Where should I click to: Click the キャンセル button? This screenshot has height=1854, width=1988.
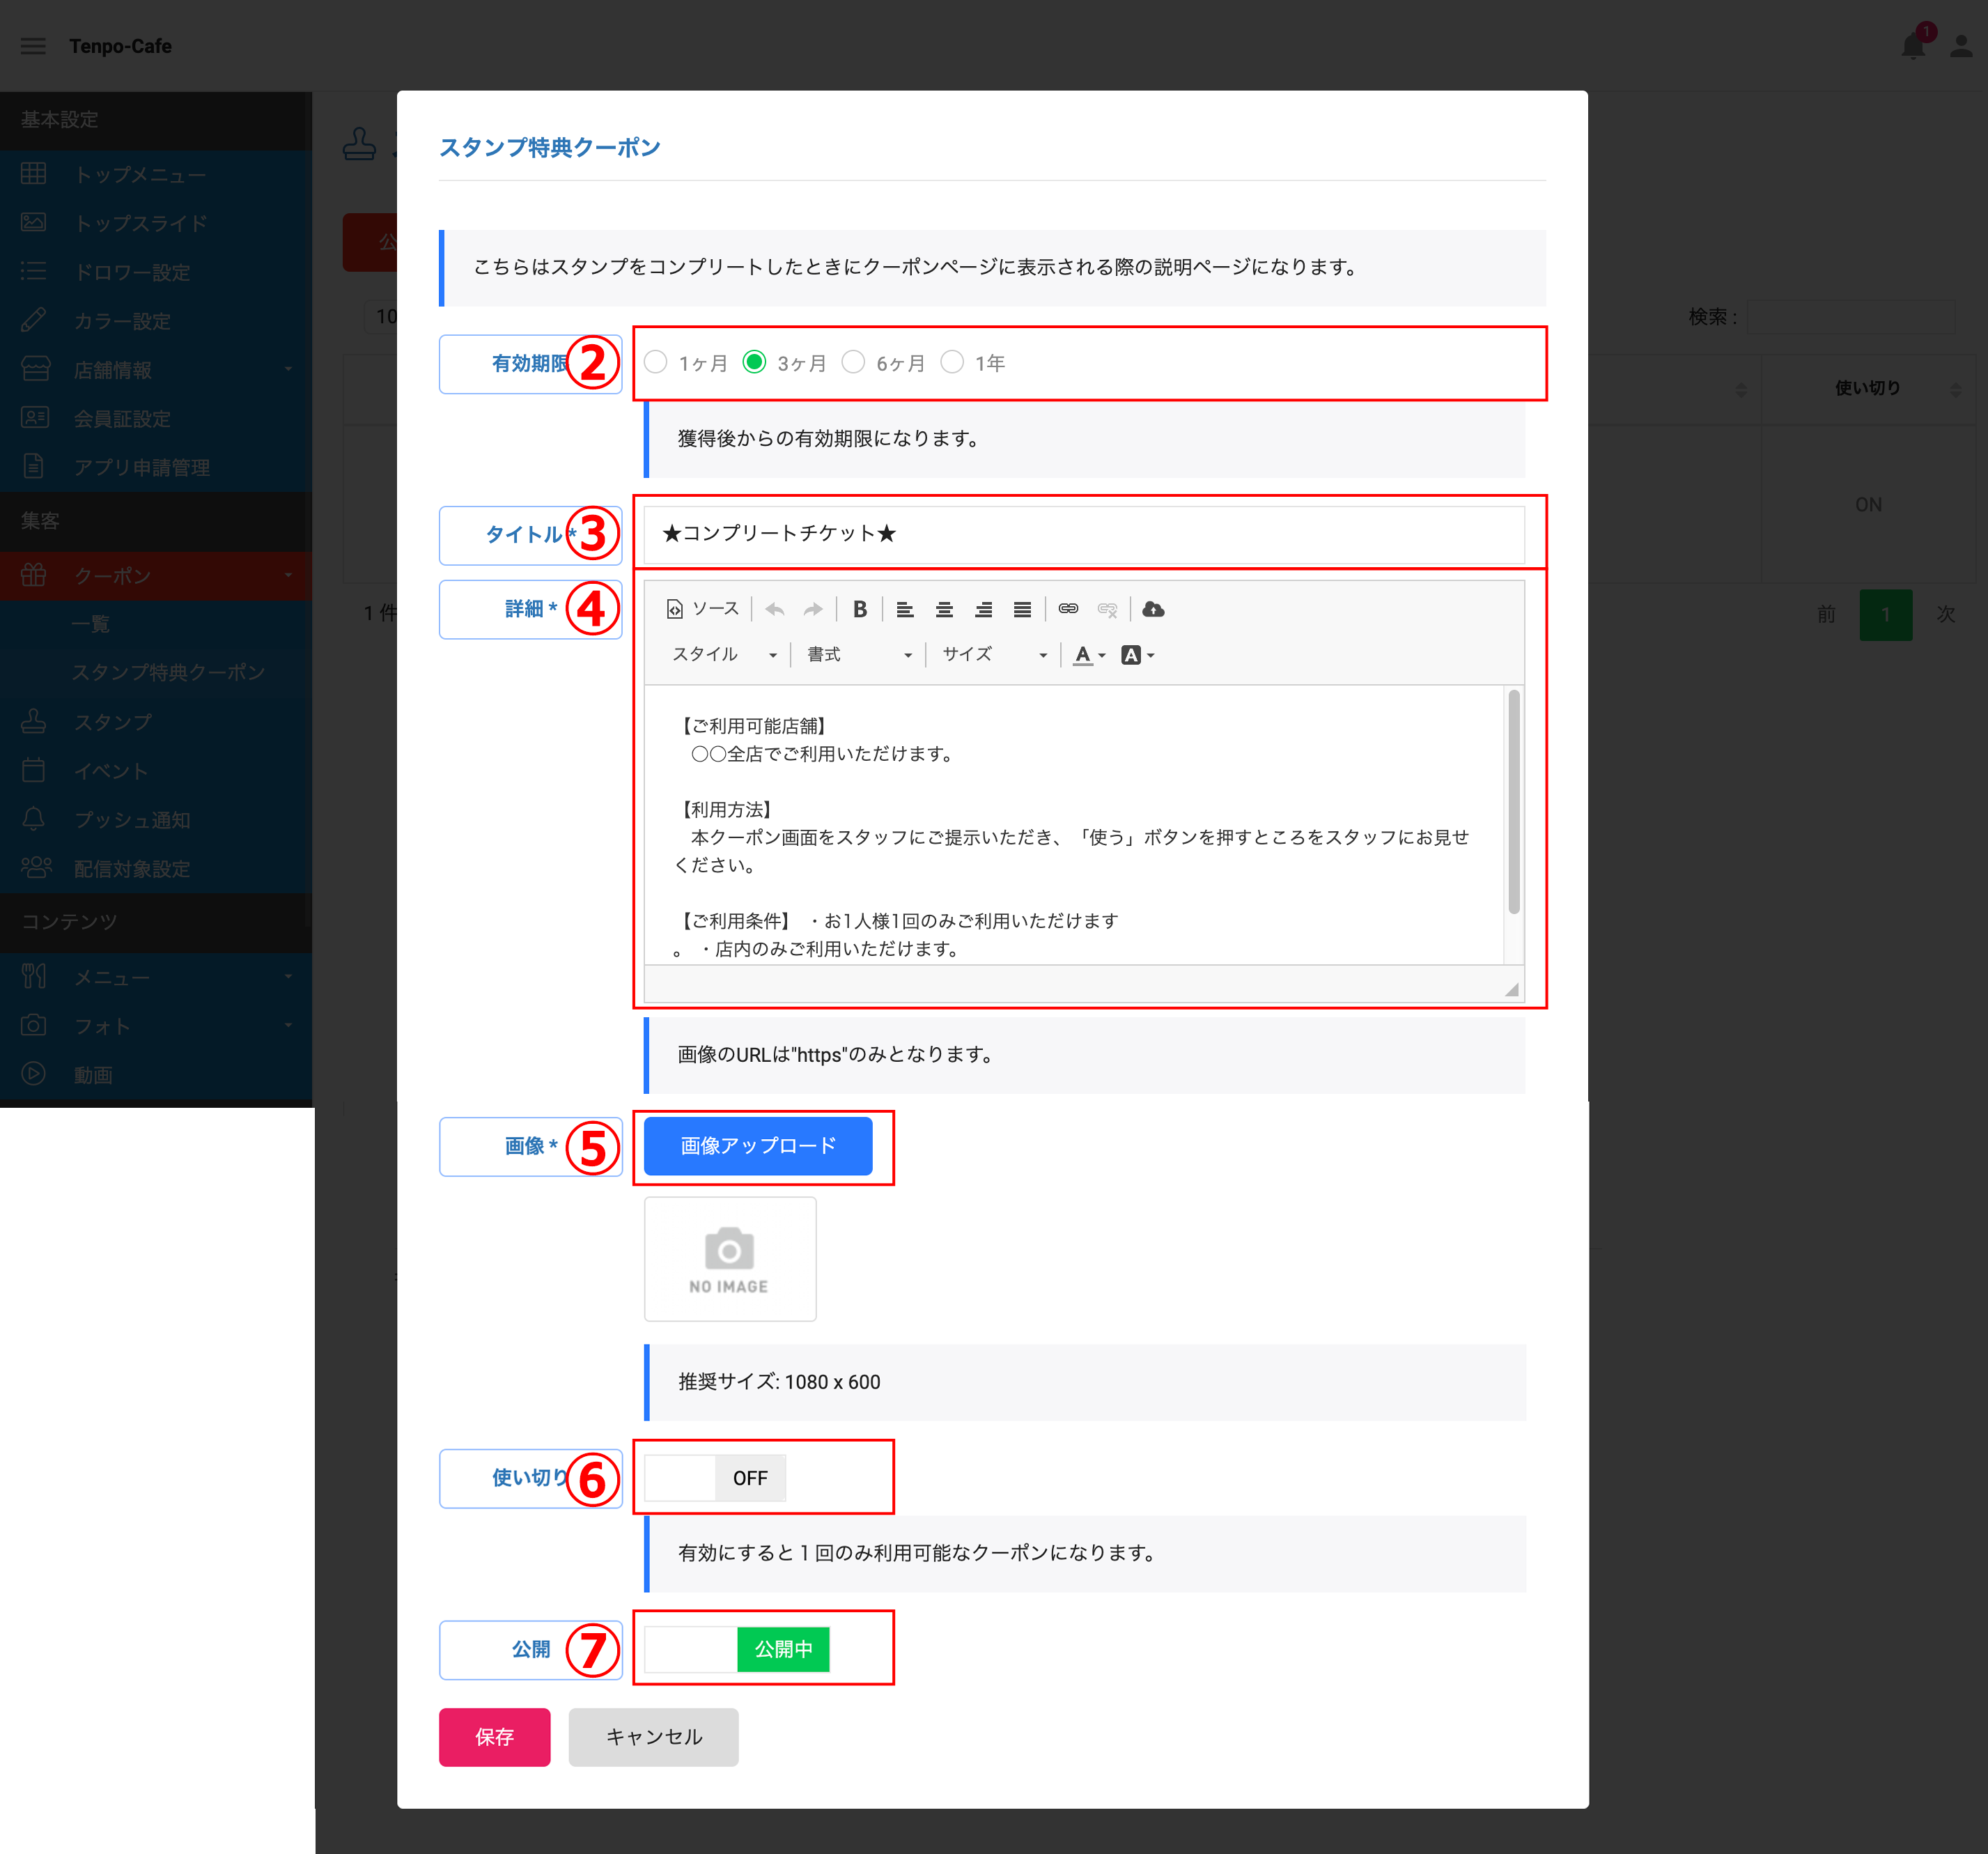pyautogui.click(x=653, y=1737)
